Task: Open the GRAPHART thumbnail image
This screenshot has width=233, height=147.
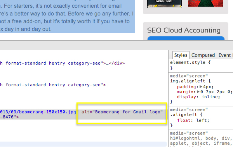Action: [x=165, y=4]
